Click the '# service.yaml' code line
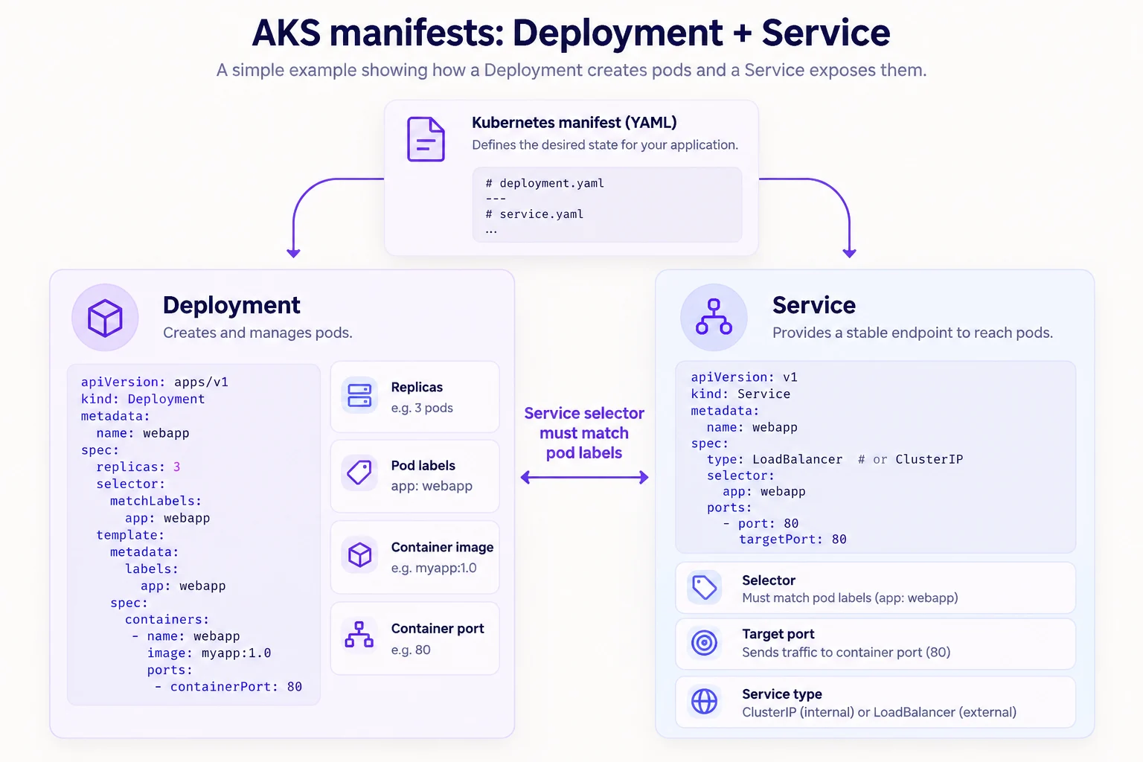1143x762 pixels. [534, 214]
